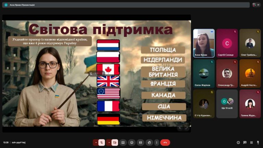Click meeting code zoh-pqvf-kej
Image resolution: width=263 pixels, height=148 pixels.
click(x=18, y=143)
